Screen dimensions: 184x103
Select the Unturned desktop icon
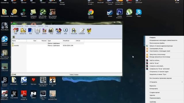5,67
